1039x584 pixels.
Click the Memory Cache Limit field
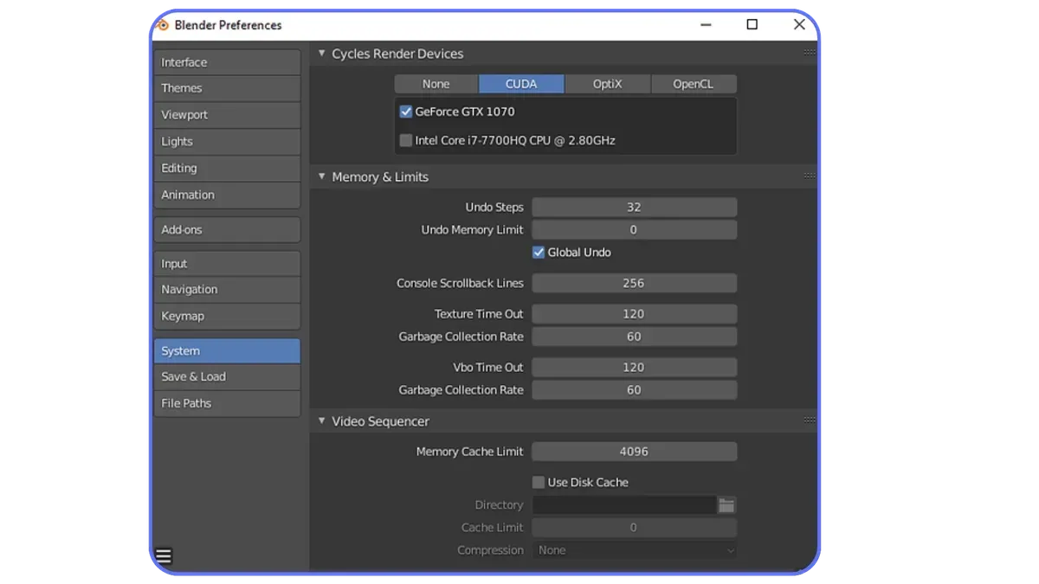[635, 452]
